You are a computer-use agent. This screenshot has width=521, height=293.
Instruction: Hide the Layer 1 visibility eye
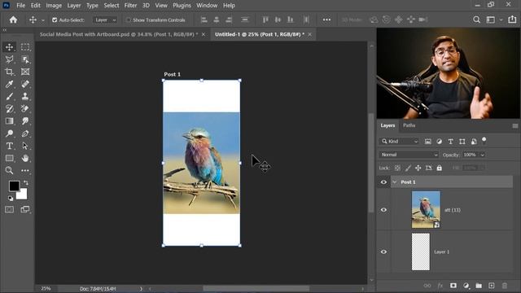pyautogui.click(x=383, y=251)
